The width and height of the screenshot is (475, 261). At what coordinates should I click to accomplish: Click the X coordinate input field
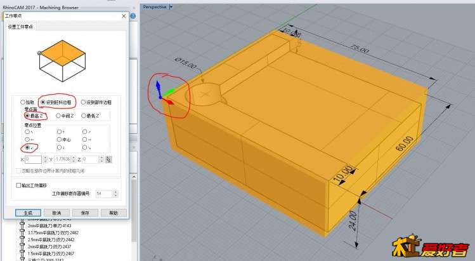coord(34,159)
